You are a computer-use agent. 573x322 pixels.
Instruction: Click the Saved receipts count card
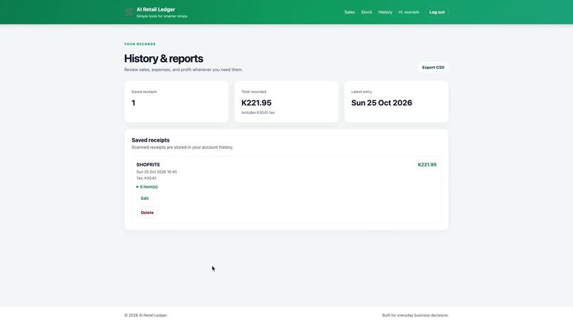coord(176,102)
